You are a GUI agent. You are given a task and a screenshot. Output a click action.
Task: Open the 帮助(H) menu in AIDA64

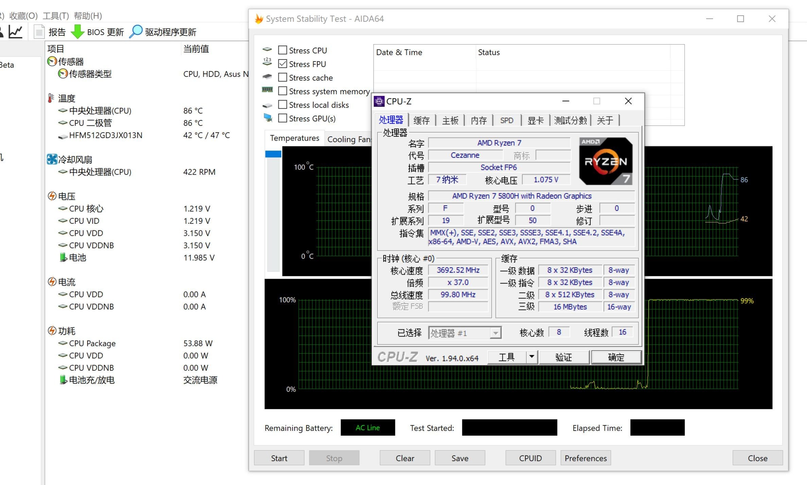88,16
